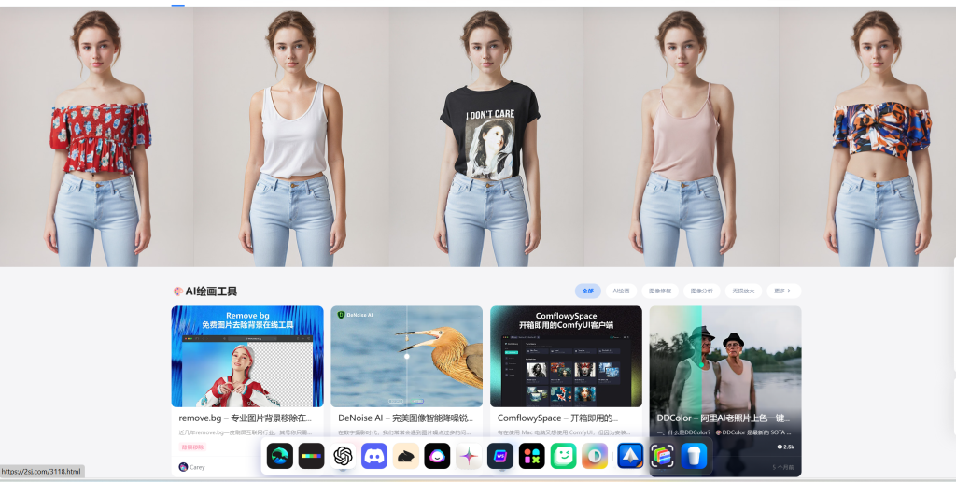
Task: Open the DeNoise AI article title link
Action: (405, 418)
